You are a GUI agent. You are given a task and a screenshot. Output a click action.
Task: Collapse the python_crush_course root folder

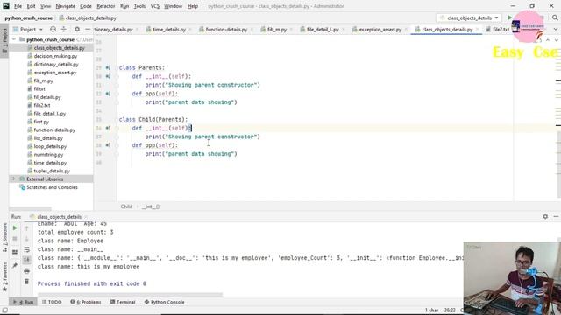[x=14, y=39]
